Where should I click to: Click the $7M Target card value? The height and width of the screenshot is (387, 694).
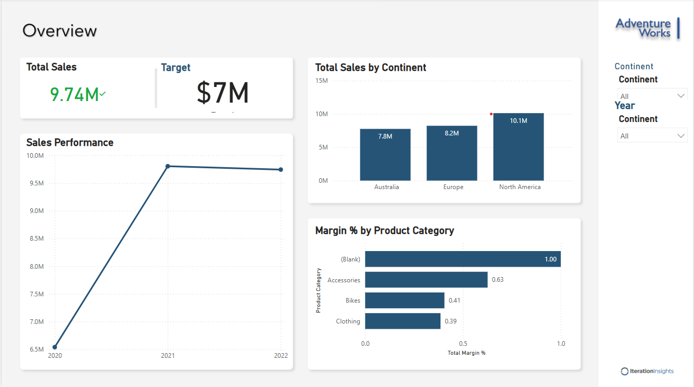pyautogui.click(x=223, y=93)
